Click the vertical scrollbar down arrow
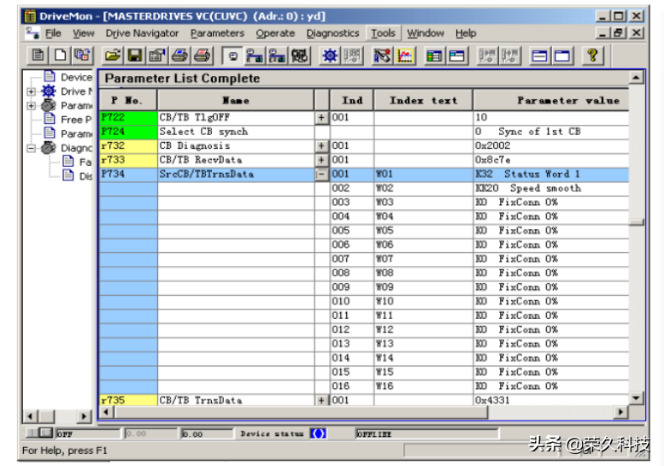This screenshot has width=664, height=466. (x=636, y=398)
